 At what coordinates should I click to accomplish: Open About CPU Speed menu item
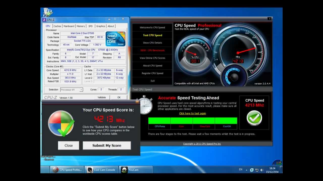click(152, 66)
